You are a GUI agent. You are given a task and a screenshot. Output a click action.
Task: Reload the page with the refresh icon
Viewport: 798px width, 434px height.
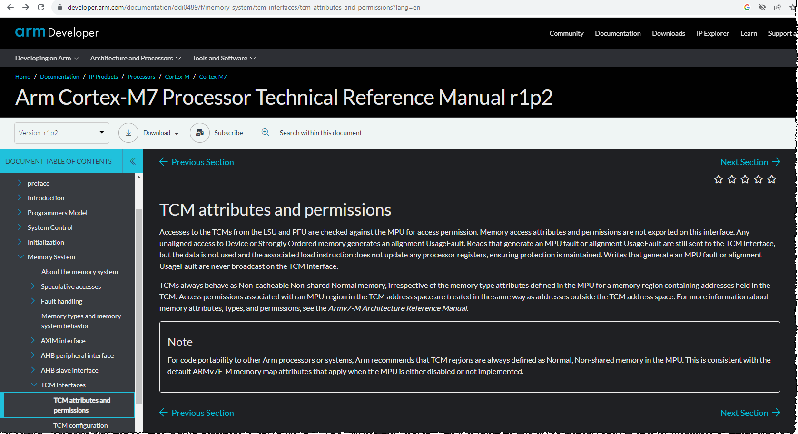[41, 7]
